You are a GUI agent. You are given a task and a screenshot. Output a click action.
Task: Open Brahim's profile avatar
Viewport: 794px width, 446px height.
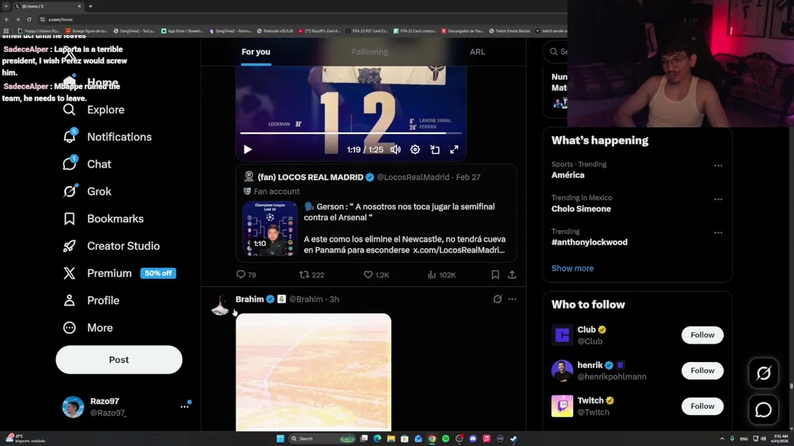tap(220, 305)
